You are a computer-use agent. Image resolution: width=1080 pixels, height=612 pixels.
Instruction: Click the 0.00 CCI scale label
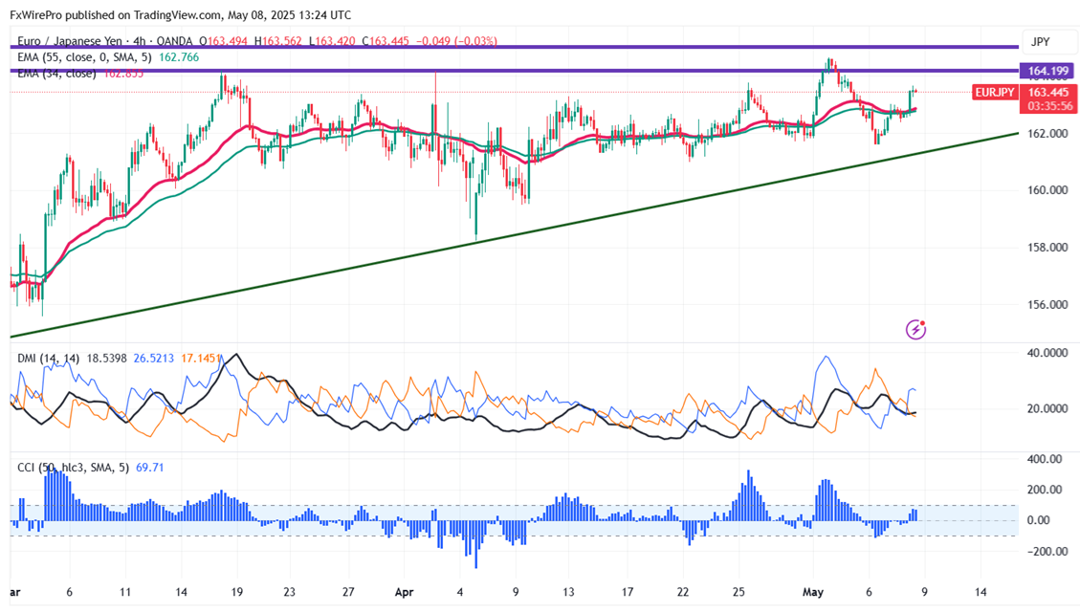pos(1038,520)
